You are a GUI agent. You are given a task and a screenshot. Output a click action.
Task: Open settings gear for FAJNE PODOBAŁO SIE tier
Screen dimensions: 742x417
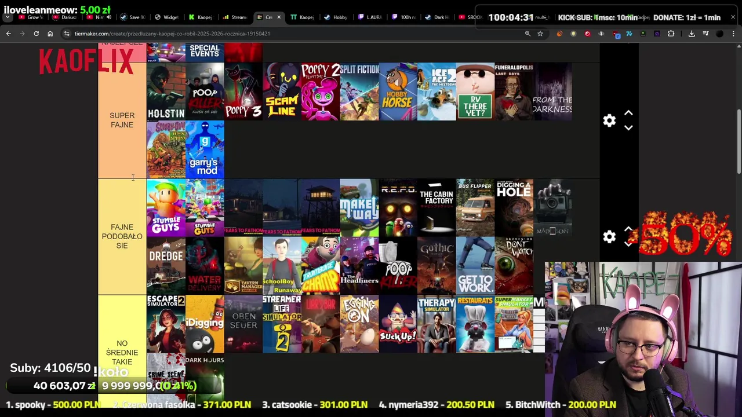pos(609,236)
